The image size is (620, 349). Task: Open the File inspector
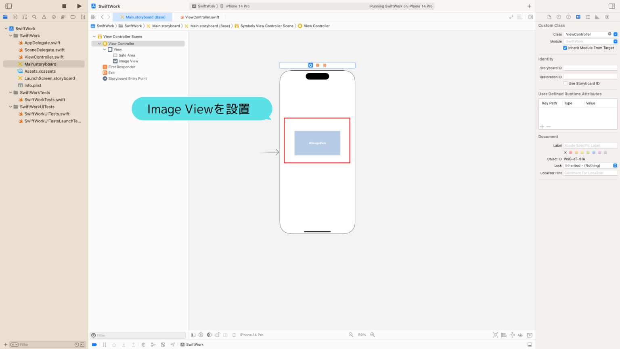click(549, 17)
